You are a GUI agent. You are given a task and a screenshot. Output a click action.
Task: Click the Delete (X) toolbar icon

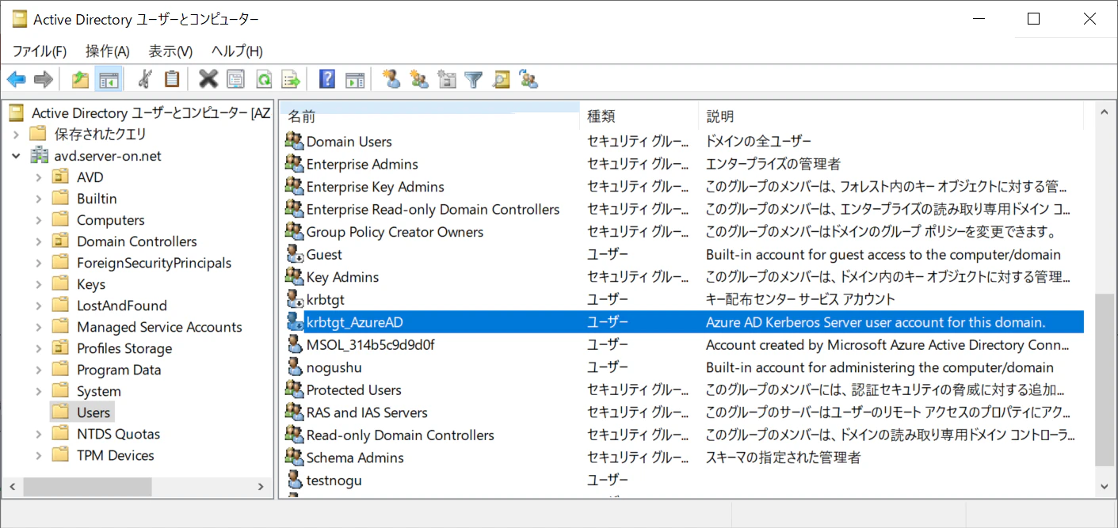208,79
